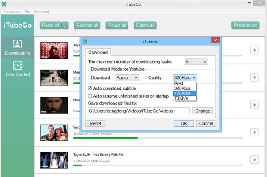Select 70Kb/s quality option

pos(185,98)
